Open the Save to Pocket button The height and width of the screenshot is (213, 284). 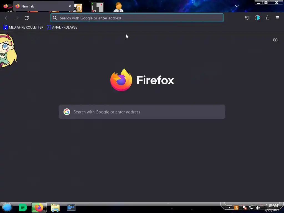coord(247,18)
